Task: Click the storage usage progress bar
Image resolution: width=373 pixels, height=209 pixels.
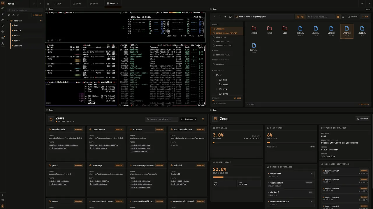Action: 227,101
